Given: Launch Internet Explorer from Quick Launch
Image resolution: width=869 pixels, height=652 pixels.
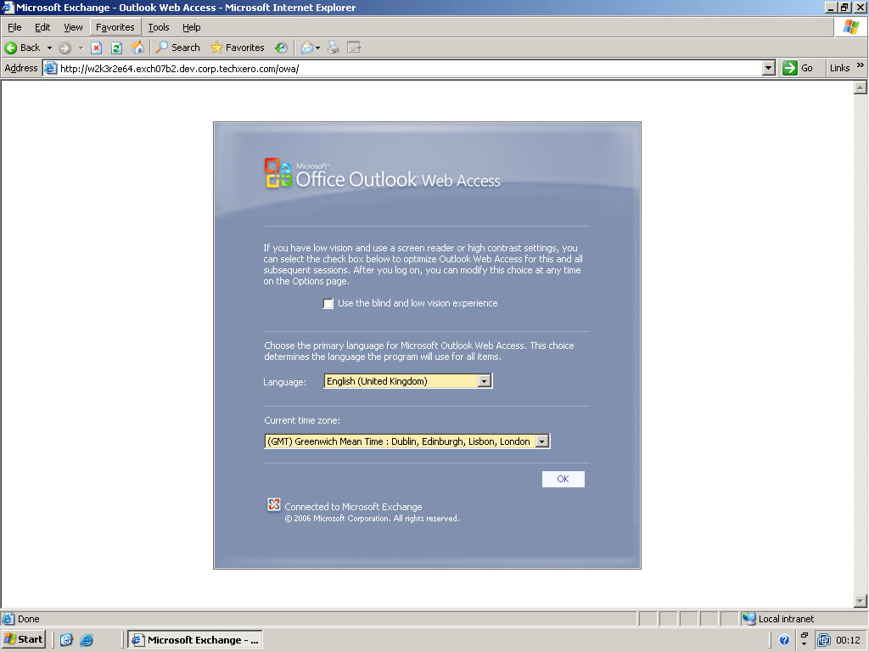Looking at the screenshot, I should pyautogui.click(x=87, y=640).
